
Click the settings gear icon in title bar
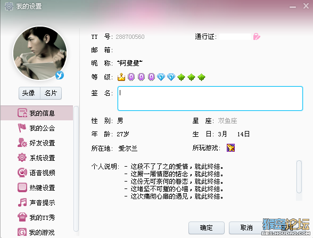(x=9, y=6)
